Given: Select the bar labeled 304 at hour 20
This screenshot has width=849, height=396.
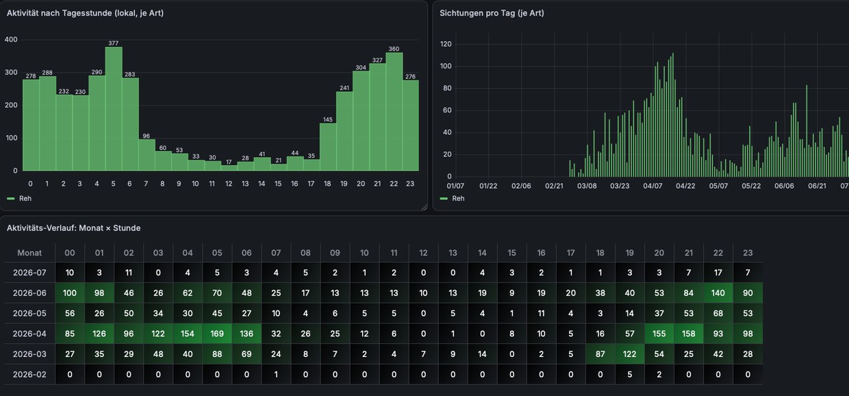Looking at the screenshot, I should point(361,121).
